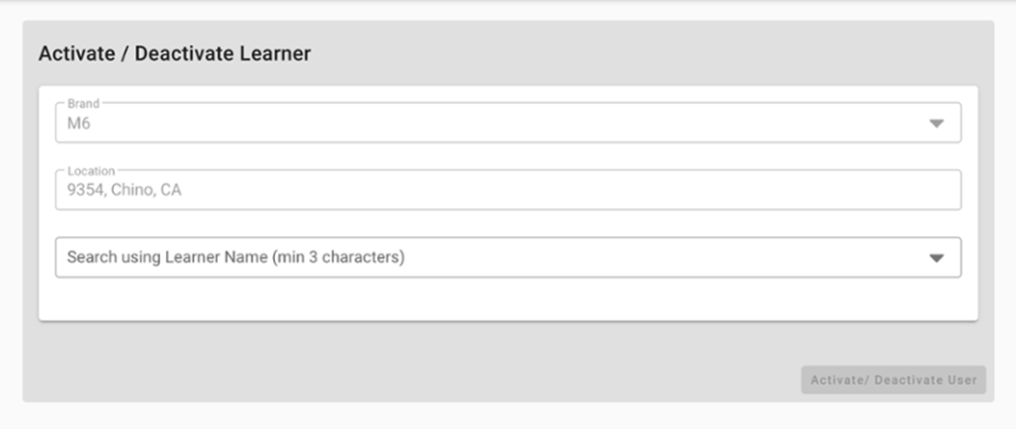Click the 9354, Chino, CA location text

pyautogui.click(x=124, y=191)
